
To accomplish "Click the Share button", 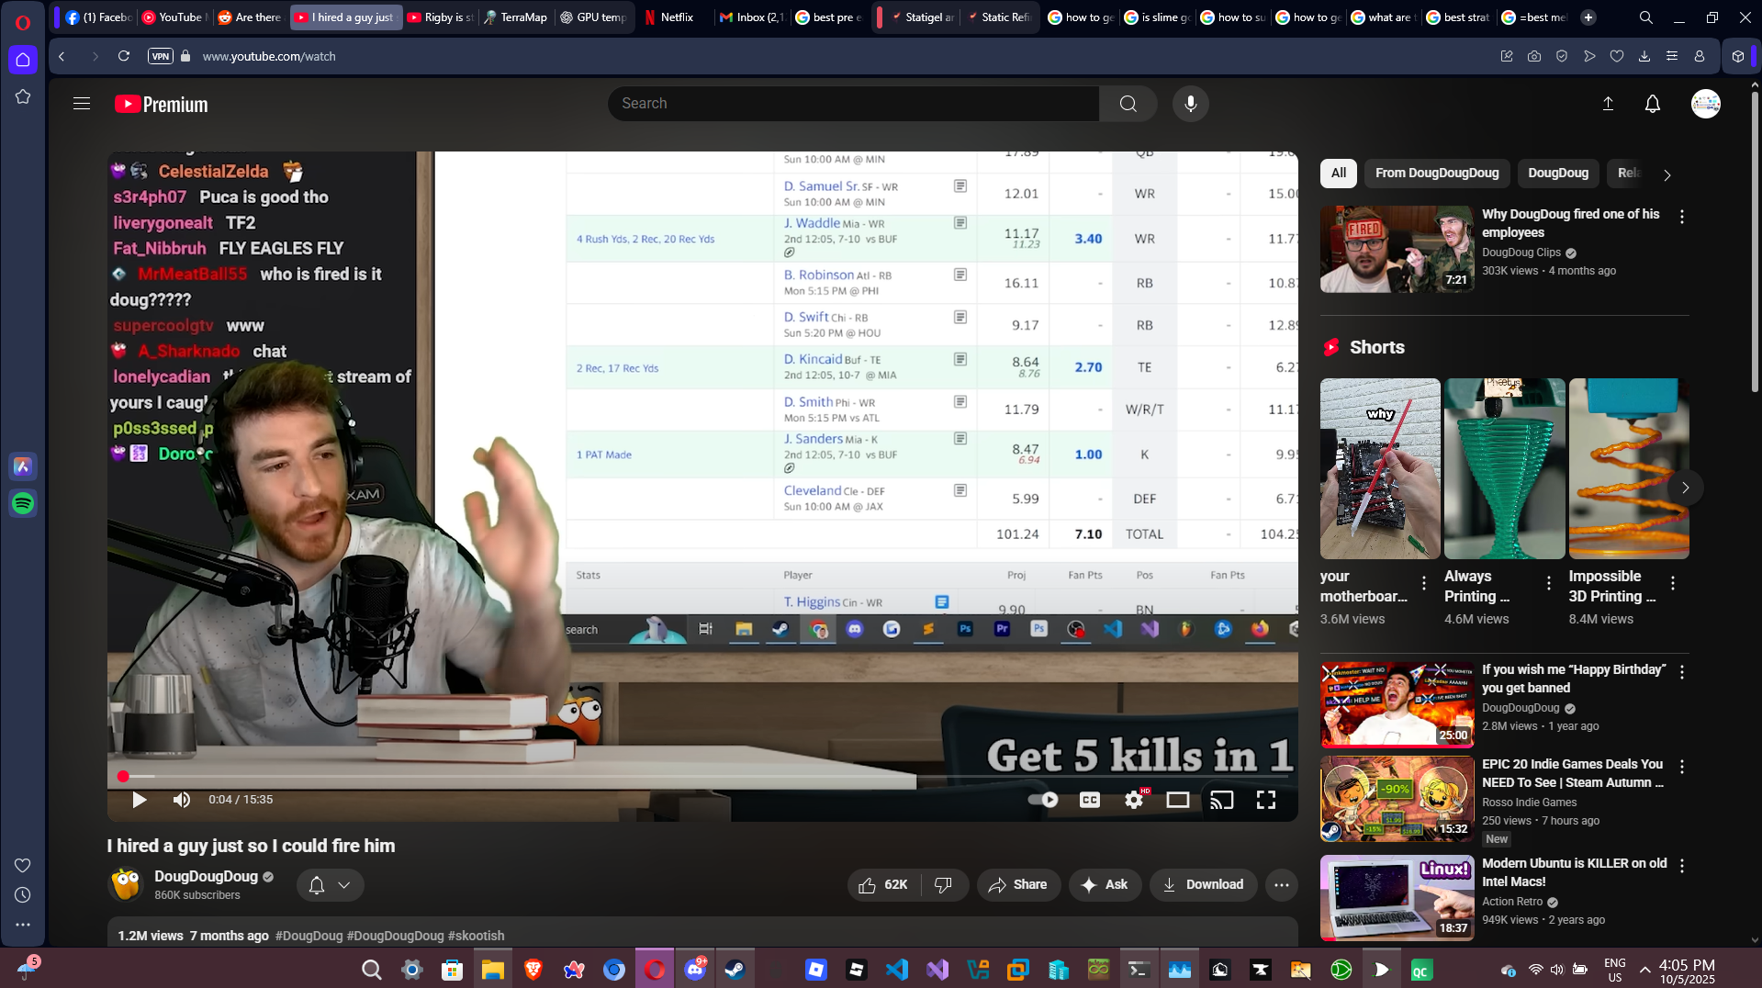I will 1017,884.
